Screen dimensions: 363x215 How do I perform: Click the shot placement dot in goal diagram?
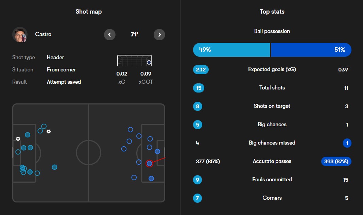click(x=149, y=62)
